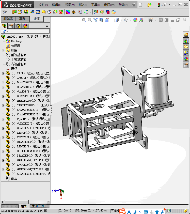Switch to the ConfigurationManager tab

pyautogui.click(x=18, y=26)
